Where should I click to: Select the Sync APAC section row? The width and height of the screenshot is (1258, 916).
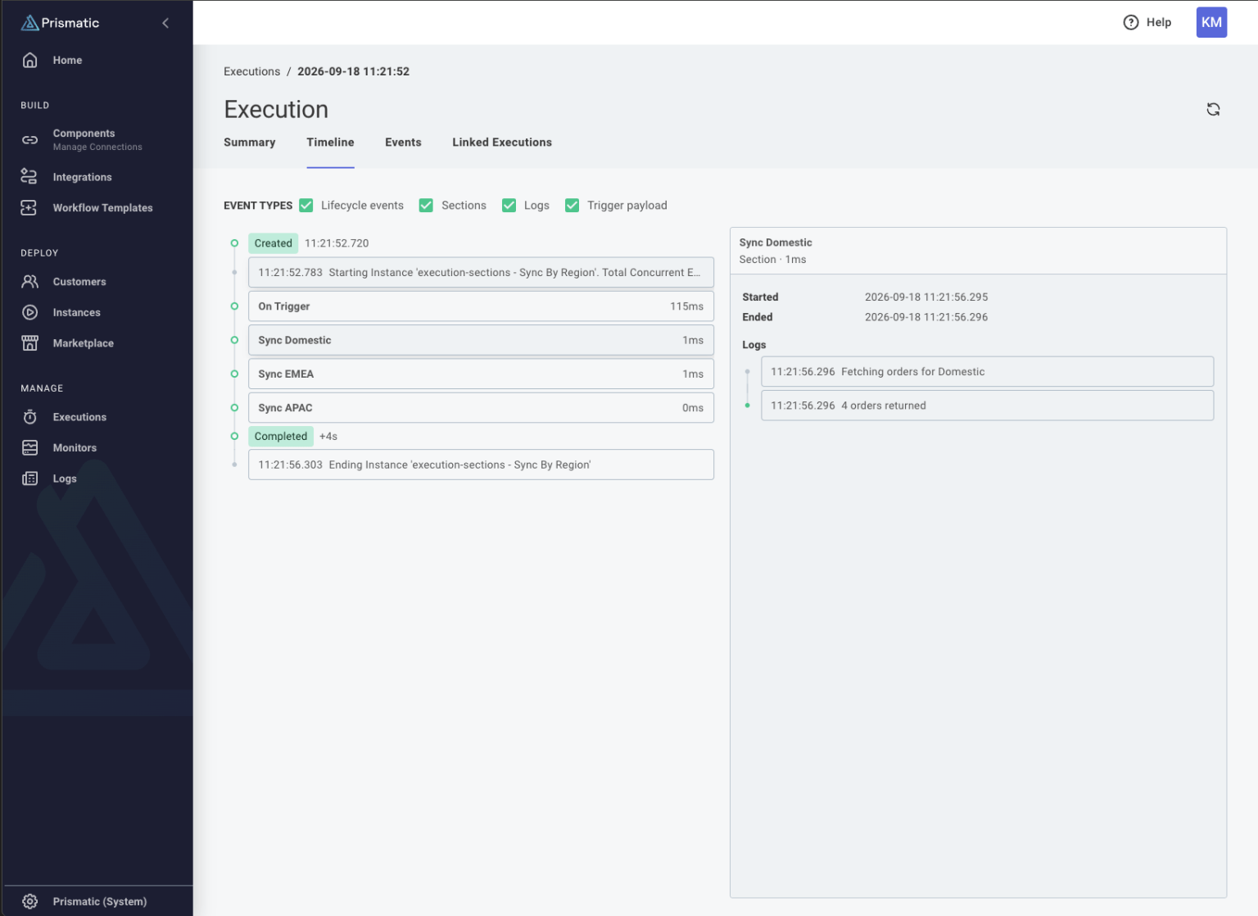click(481, 407)
